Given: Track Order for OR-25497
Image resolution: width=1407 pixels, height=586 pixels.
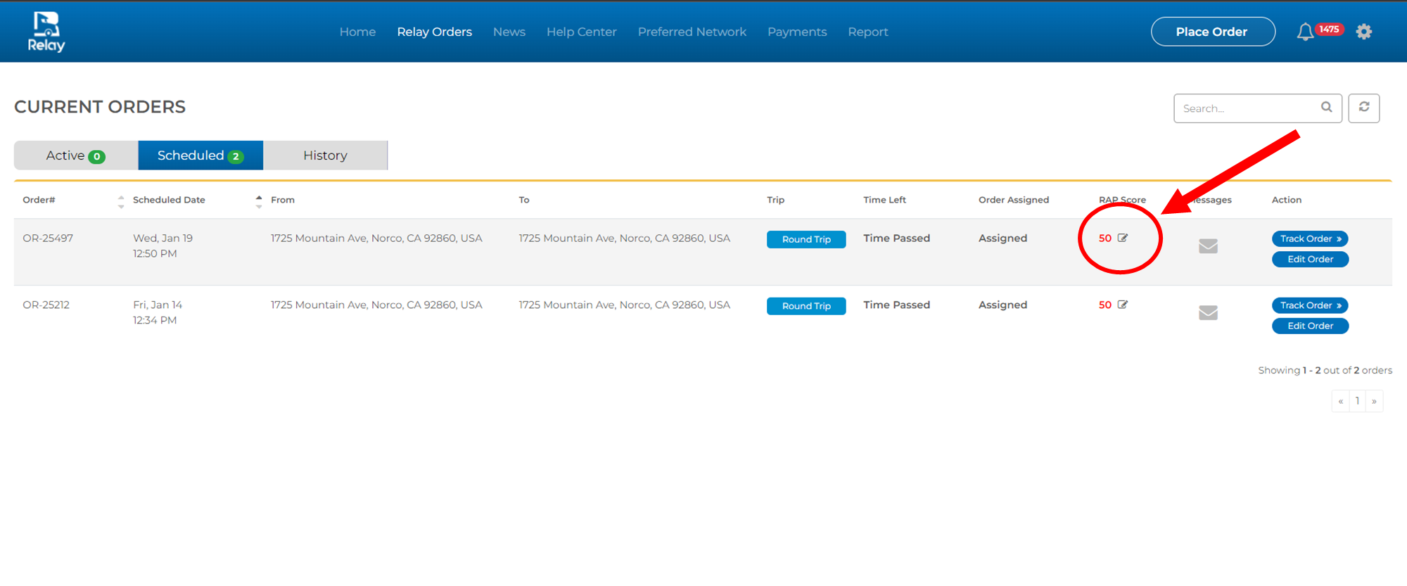Looking at the screenshot, I should pos(1309,239).
